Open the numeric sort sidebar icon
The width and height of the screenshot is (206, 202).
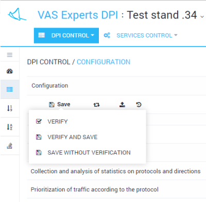(10, 108)
